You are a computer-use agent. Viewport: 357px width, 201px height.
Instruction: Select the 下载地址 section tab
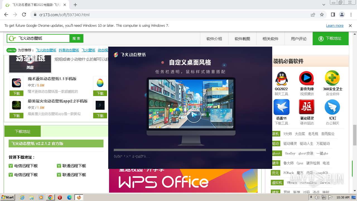pyautogui.click(x=23, y=131)
